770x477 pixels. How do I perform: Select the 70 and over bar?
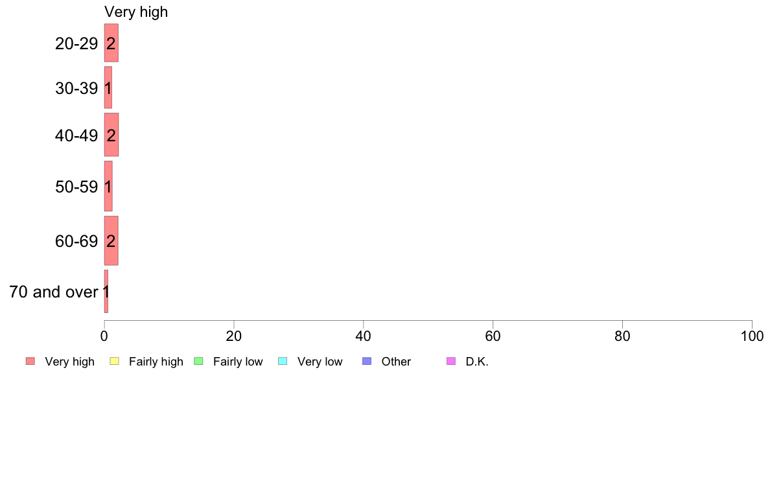coord(106,291)
